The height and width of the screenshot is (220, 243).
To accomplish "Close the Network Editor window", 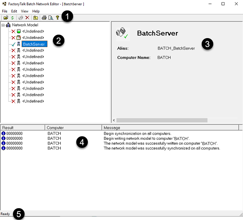I will click(236, 4).
